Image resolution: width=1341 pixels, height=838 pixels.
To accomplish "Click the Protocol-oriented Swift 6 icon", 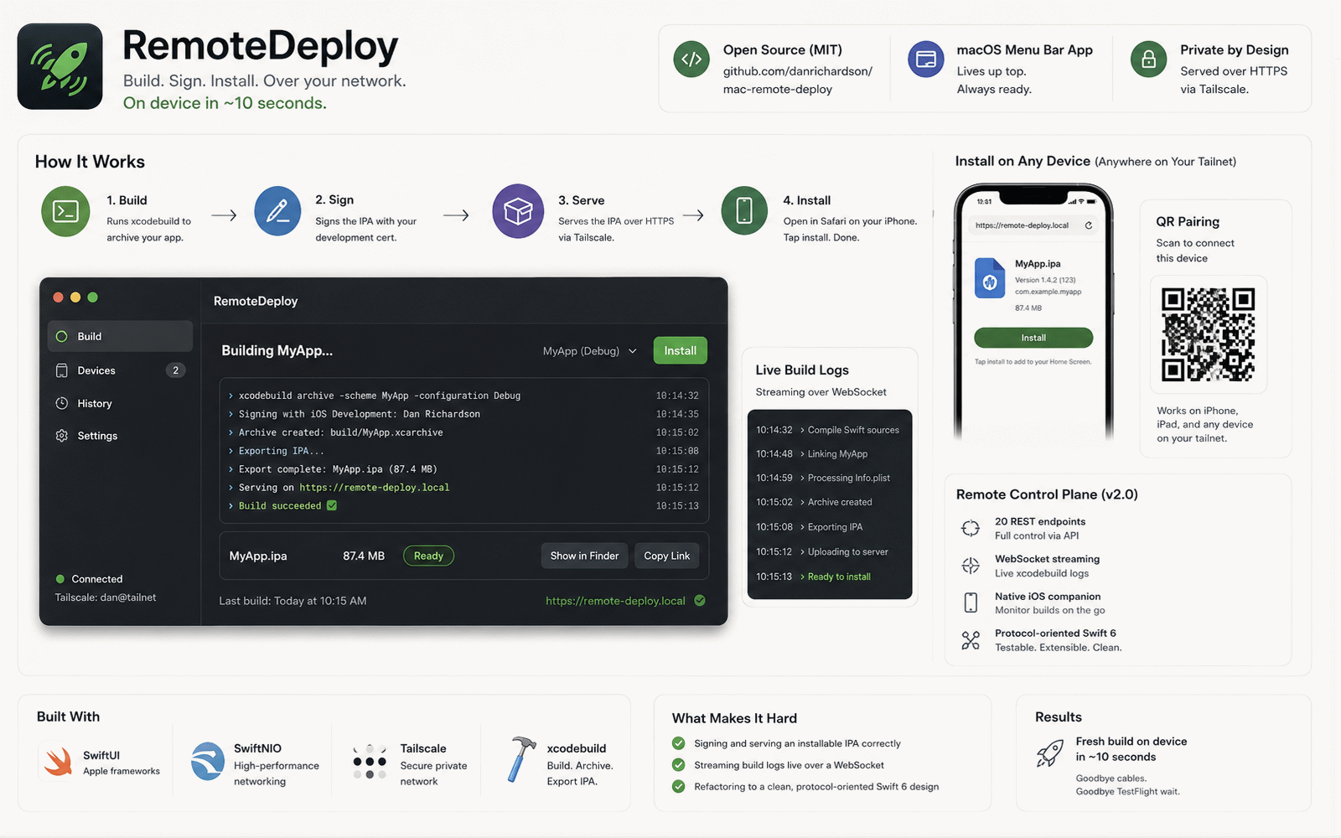I will (971, 640).
